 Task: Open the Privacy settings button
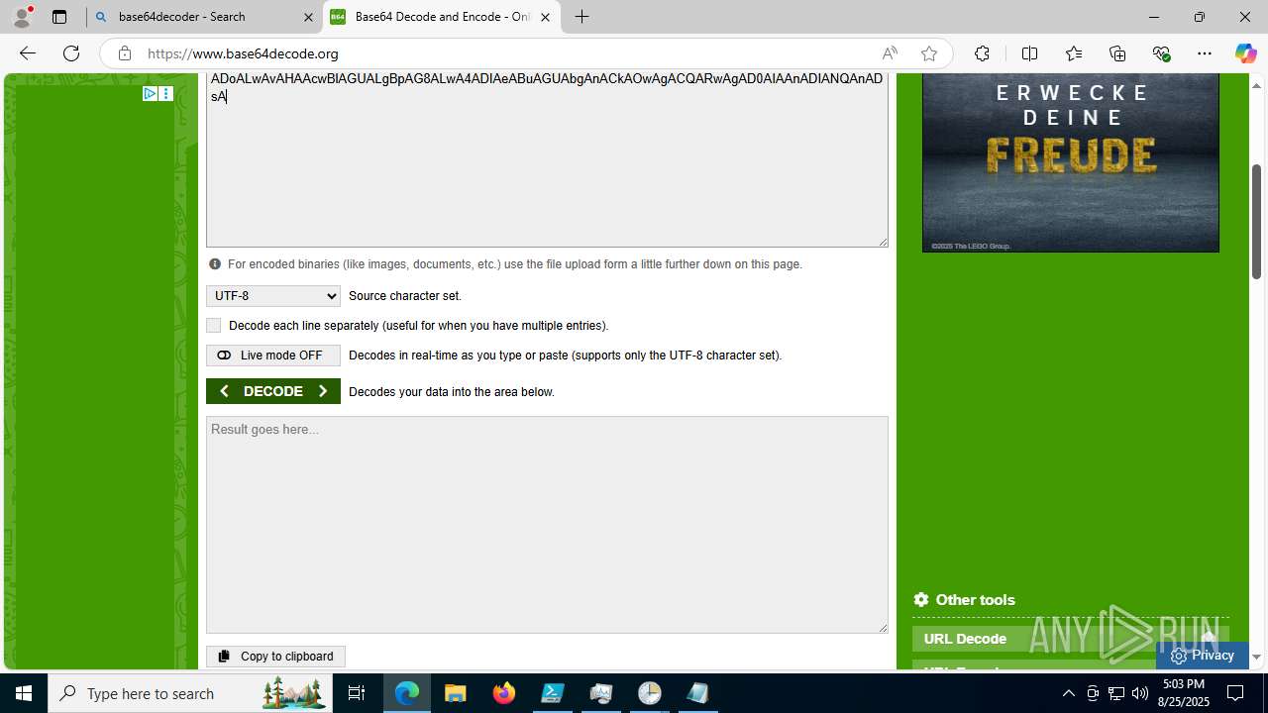pos(1202,656)
